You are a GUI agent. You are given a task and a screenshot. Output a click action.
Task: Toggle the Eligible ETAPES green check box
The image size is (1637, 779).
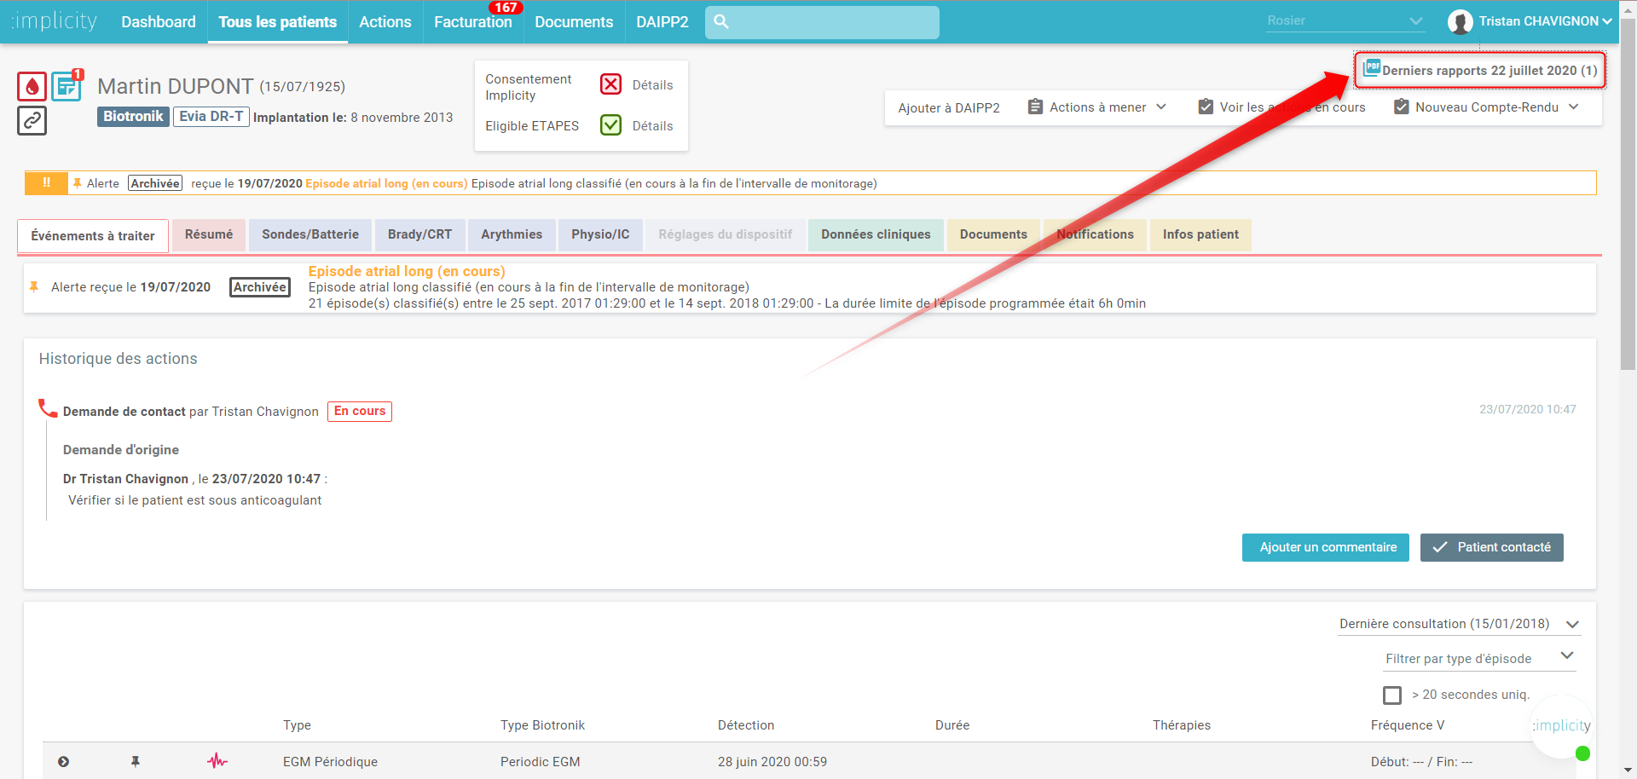pyautogui.click(x=610, y=125)
